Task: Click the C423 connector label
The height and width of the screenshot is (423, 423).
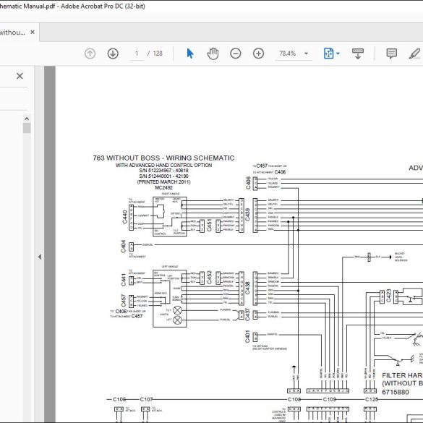Action: pos(388,296)
